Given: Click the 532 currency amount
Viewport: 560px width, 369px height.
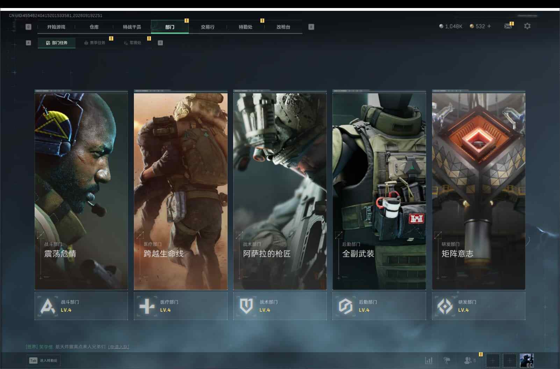Looking at the screenshot, I should 480,26.
